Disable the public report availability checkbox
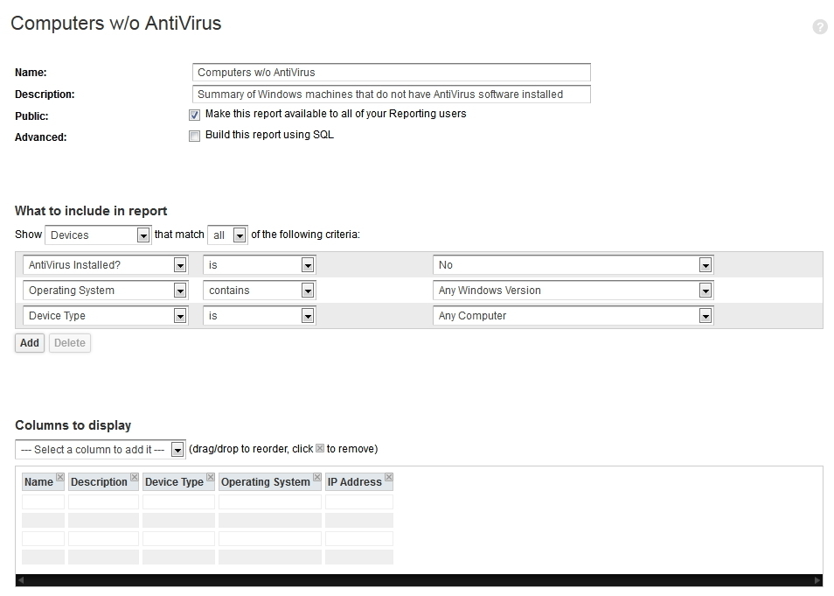Viewport: 834px width, 596px height. tap(194, 114)
